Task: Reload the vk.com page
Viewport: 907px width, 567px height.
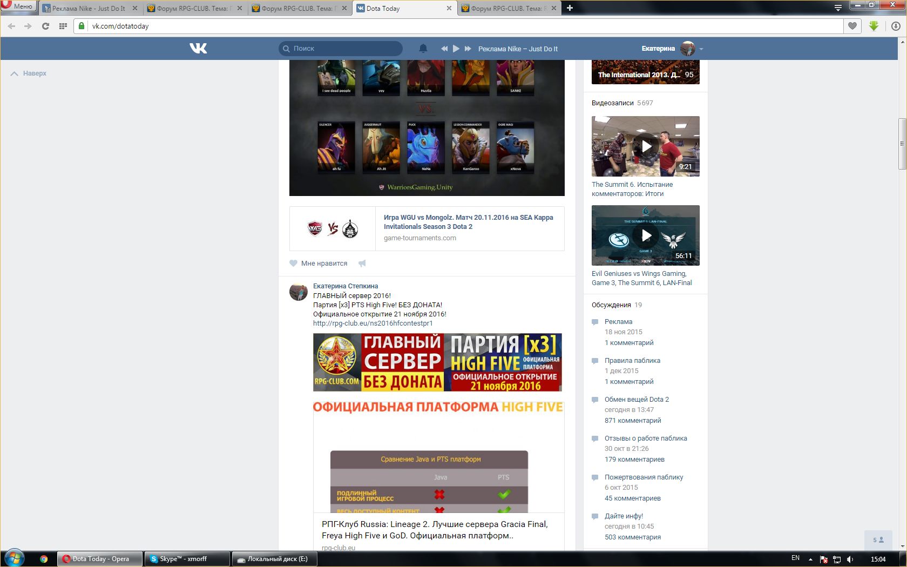Action: 46,26
